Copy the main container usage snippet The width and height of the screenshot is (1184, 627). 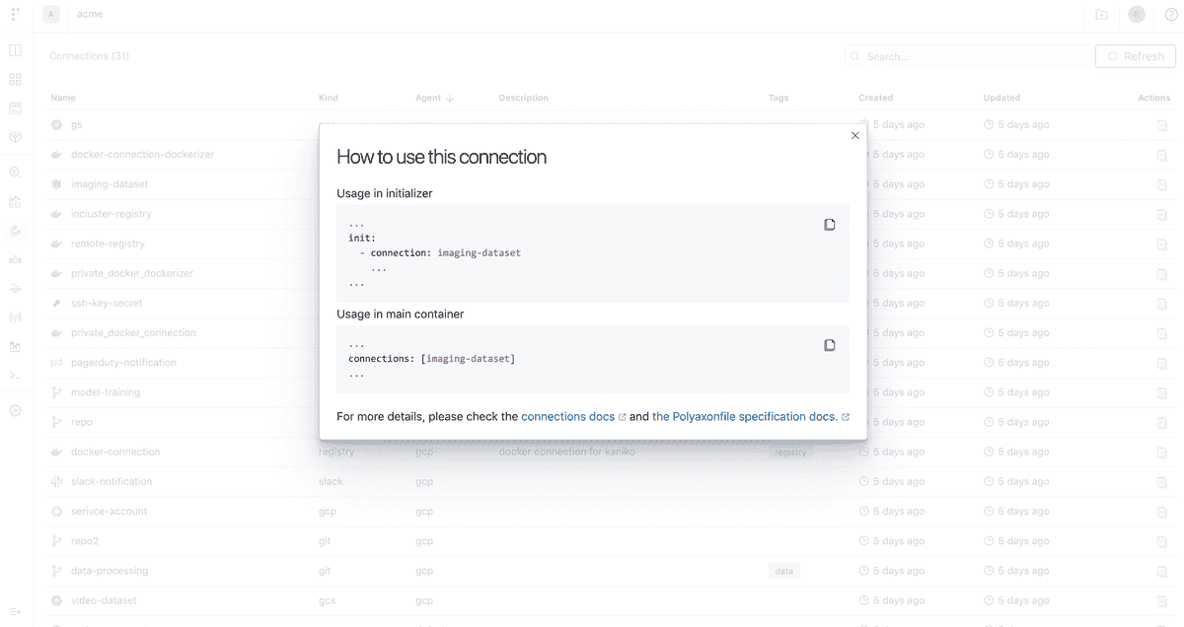[830, 345]
